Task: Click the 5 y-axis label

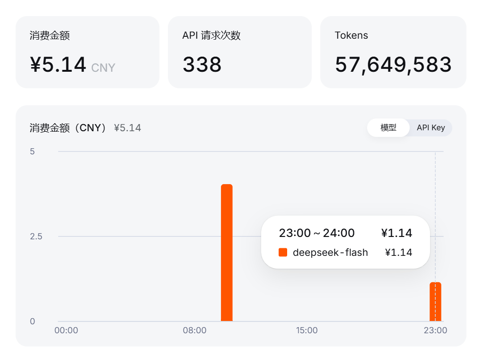Action: pos(32,152)
